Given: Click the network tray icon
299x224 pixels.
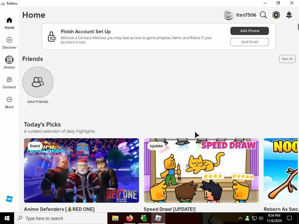Looking at the screenshot, I should click(254, 218).
